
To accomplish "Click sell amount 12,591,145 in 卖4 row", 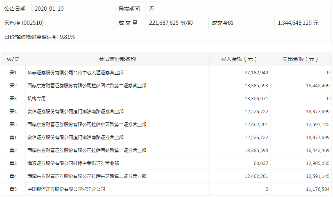I will 318,176.
